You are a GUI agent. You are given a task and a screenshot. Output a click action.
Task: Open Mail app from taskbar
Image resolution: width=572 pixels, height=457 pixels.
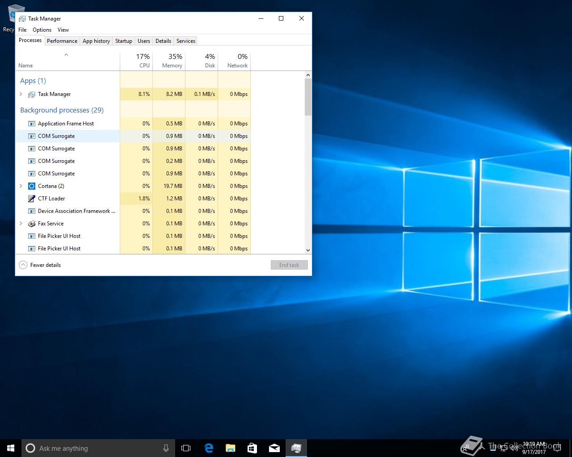click(274, 448)
